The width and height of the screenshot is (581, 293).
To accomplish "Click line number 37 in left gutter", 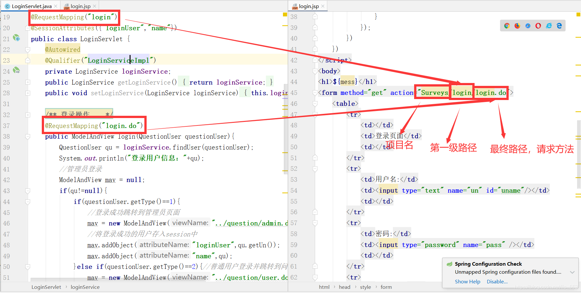I will pos(6,126).
